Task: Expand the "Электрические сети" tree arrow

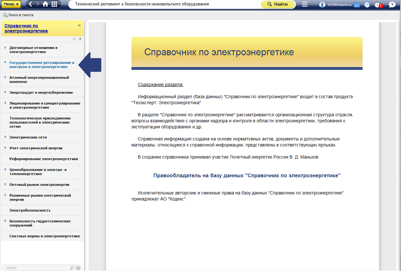Action: [5, 137]
